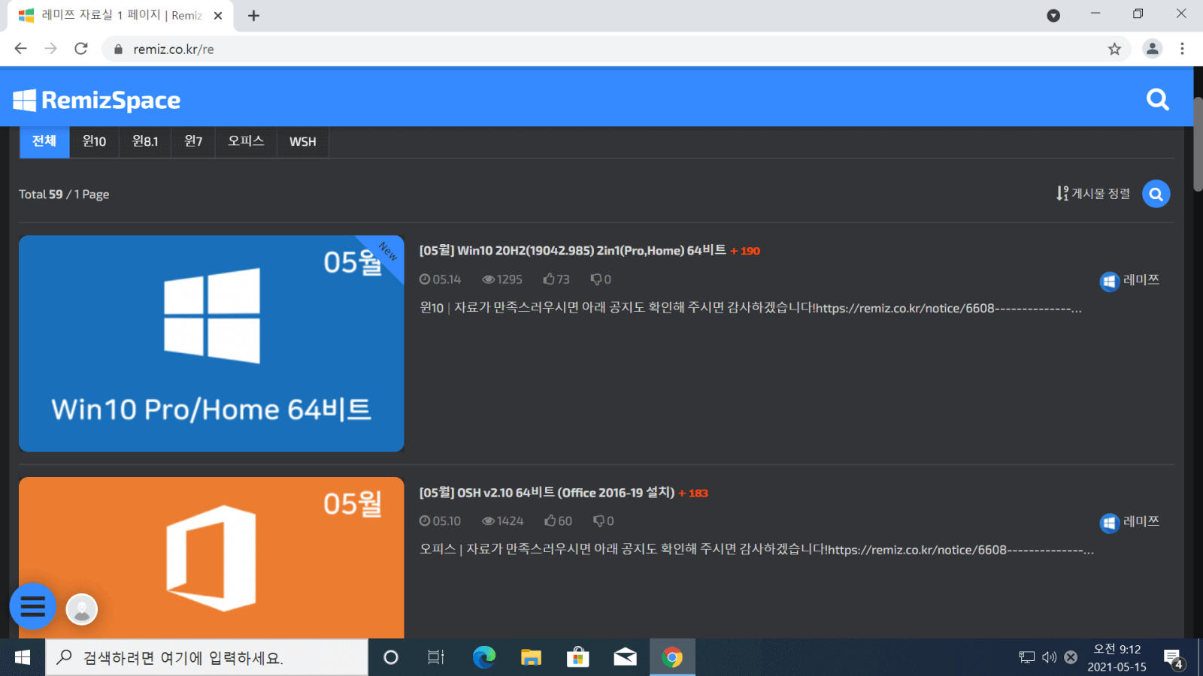Screen dimensions: 1203x676
Task: Open the header search magnifier icon
Action: [x=1157, y=99]
